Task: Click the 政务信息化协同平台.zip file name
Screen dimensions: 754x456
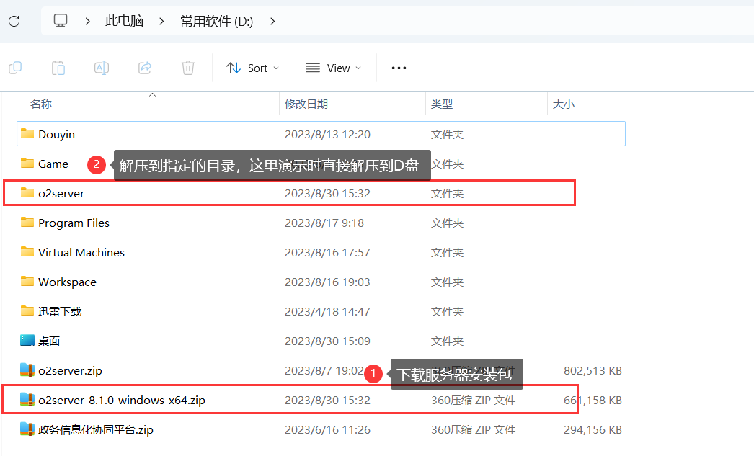Action: pyautogui.click(x=96, y=429)
